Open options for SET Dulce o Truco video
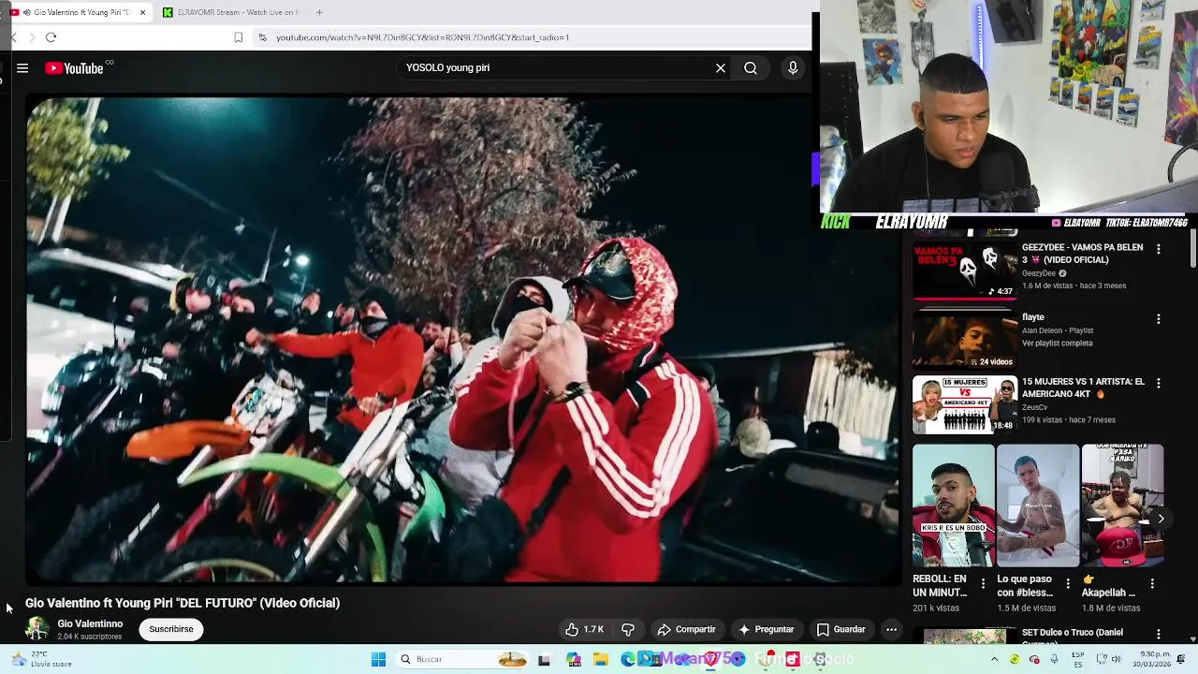The width and height of the screenshot is (1198, 674). pos(1159,636)
